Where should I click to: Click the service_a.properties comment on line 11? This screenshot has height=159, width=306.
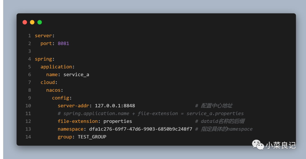tap(215, 114)
